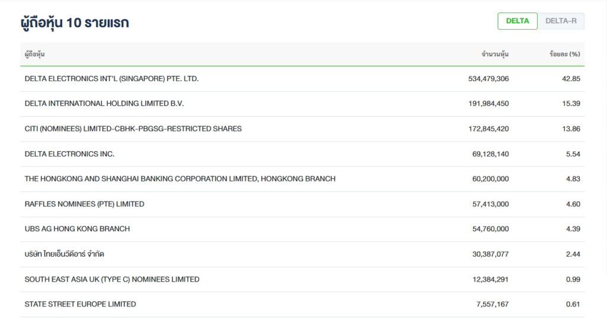
Task: Select บริษัท ไทยเอ็นวีดีอาร์ จำกัด name
Action: coord(64,254)
